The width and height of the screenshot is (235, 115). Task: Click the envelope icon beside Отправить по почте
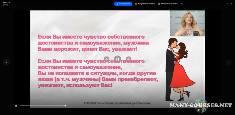coord(159,4)
